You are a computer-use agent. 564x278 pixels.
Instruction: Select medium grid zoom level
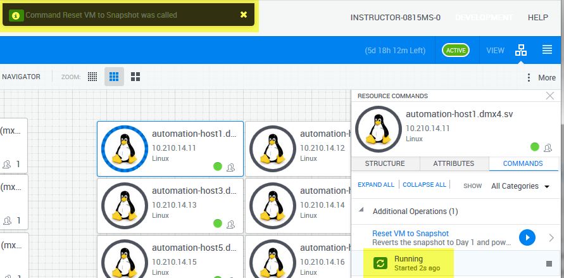tap(114, 77)
